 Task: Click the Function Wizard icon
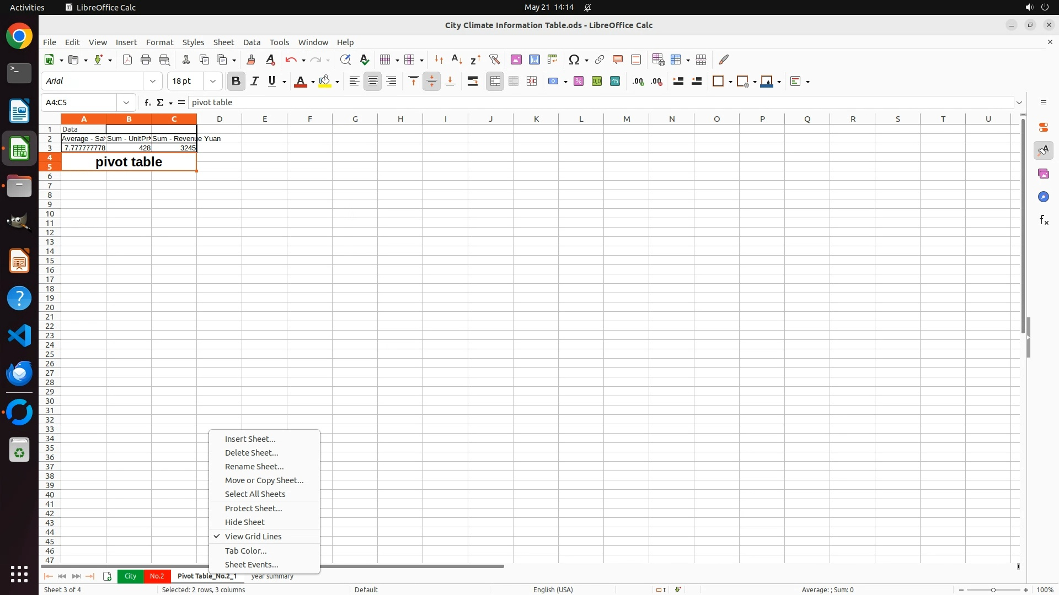[147, 102]
